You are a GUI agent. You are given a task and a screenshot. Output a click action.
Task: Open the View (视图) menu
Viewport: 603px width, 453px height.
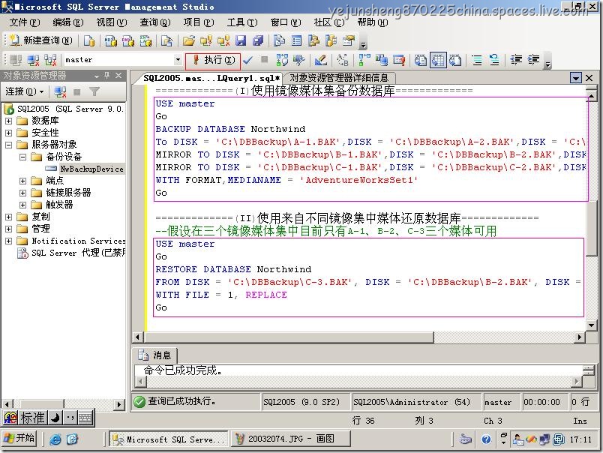coord(111,22)
